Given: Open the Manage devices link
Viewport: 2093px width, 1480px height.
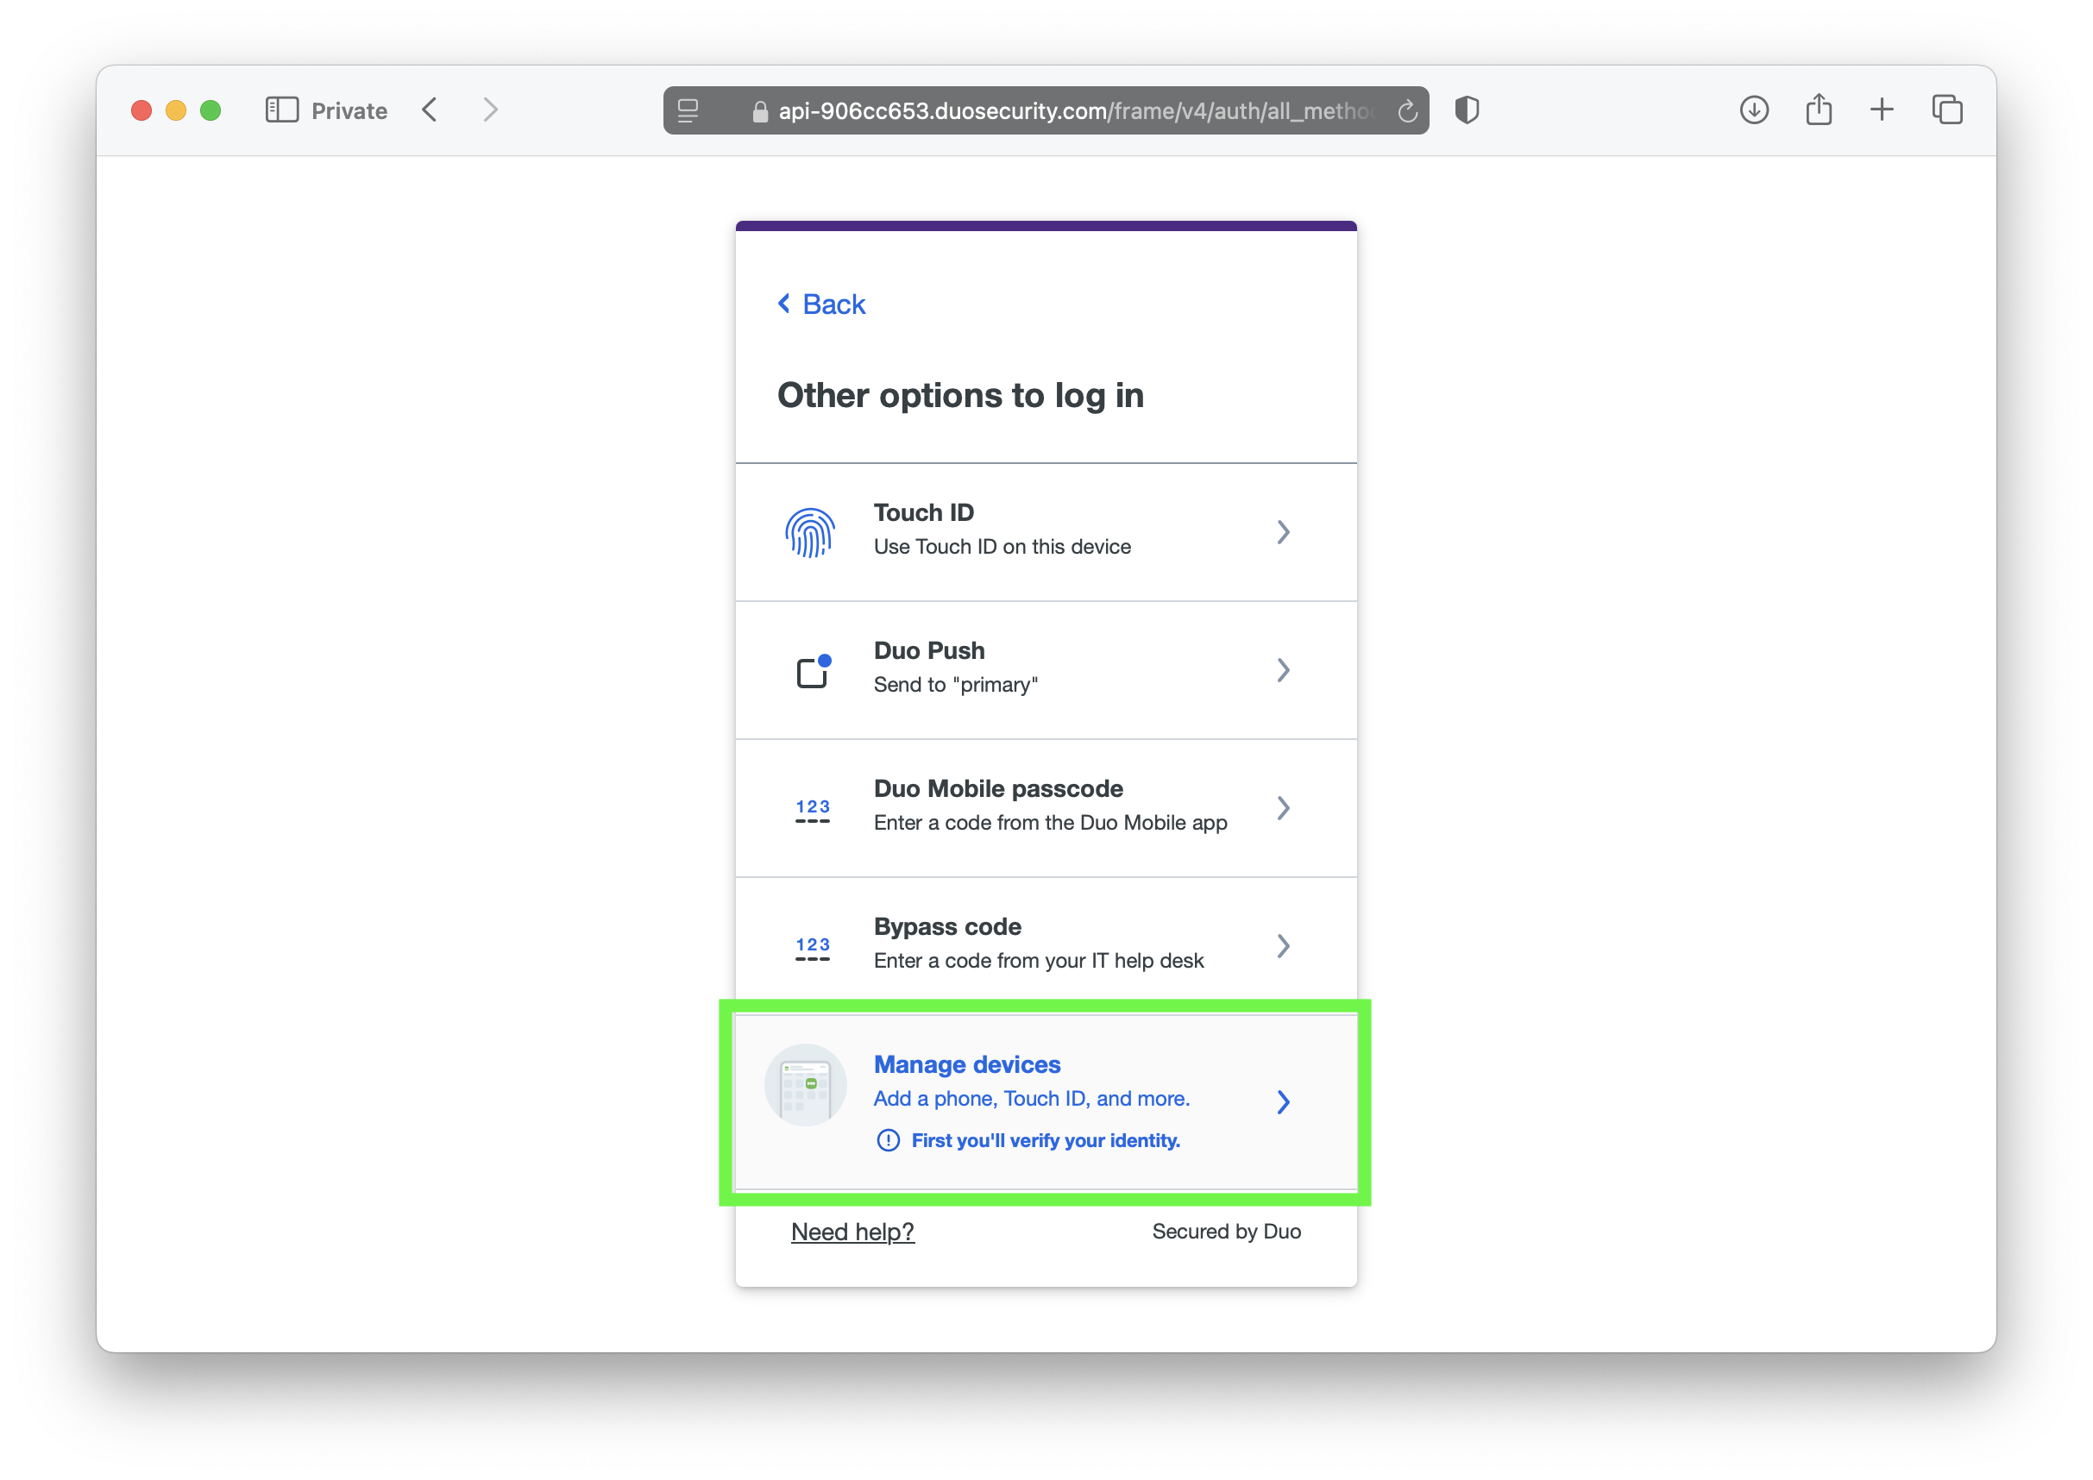Looking at the screenshot, I should pyautogui.click(x=967, y=1064).
